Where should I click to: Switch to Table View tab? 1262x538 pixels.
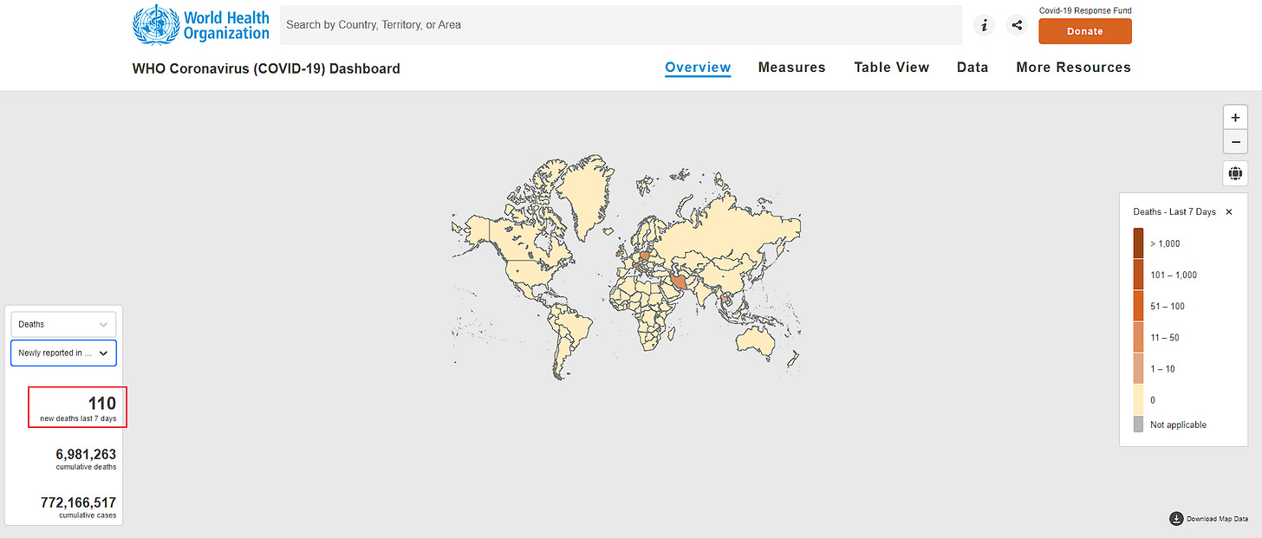(891, 68)
